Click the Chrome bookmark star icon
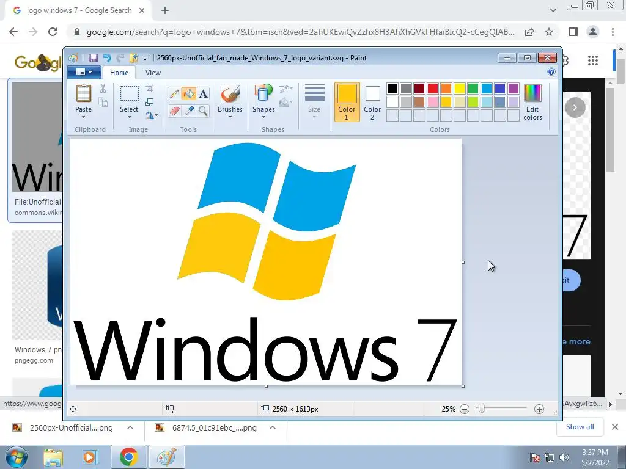This screenshot has height=469, width=626. click(549, 32)
